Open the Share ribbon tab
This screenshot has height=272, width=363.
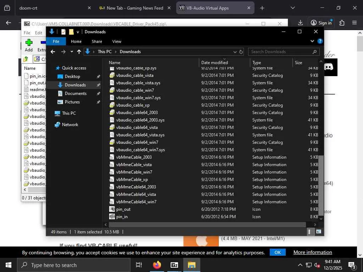click(97, 41)
